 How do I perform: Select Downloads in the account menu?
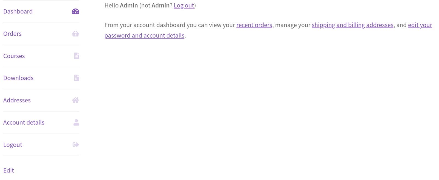[18, 78]
